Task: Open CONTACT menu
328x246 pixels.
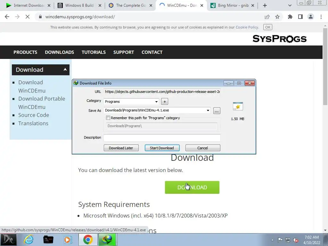Action: pyautogui.click(x=152, y=52)
